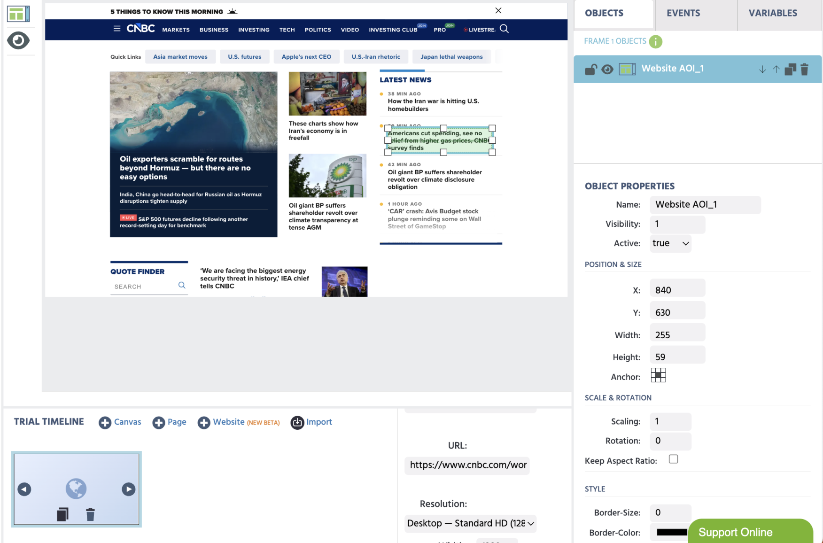Close the morning banner with X
The height and width of the screenshot is (543, 823).
click(498, 10)
